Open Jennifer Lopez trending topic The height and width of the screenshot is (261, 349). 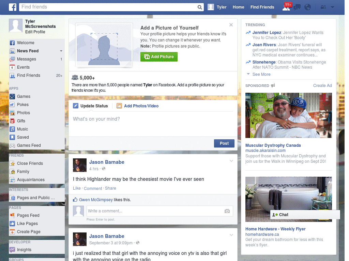point(267,33)
